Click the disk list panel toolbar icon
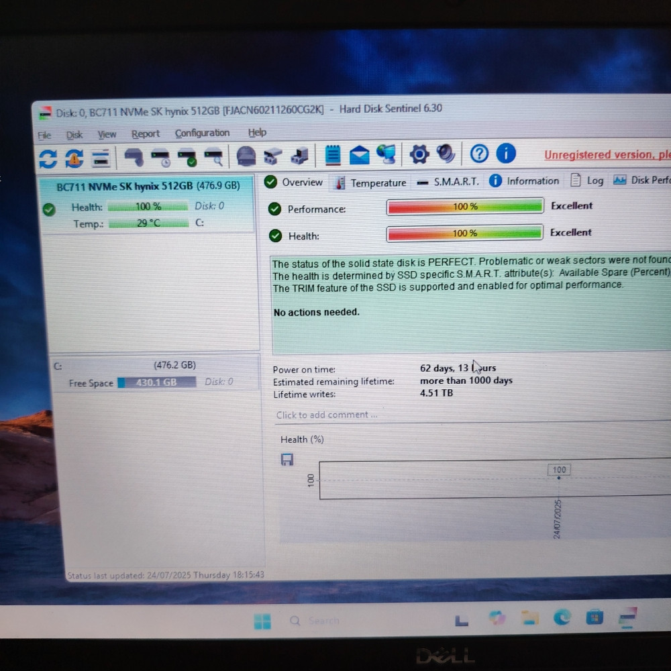The width and height of the screenshot is (671, 671). 101,159
